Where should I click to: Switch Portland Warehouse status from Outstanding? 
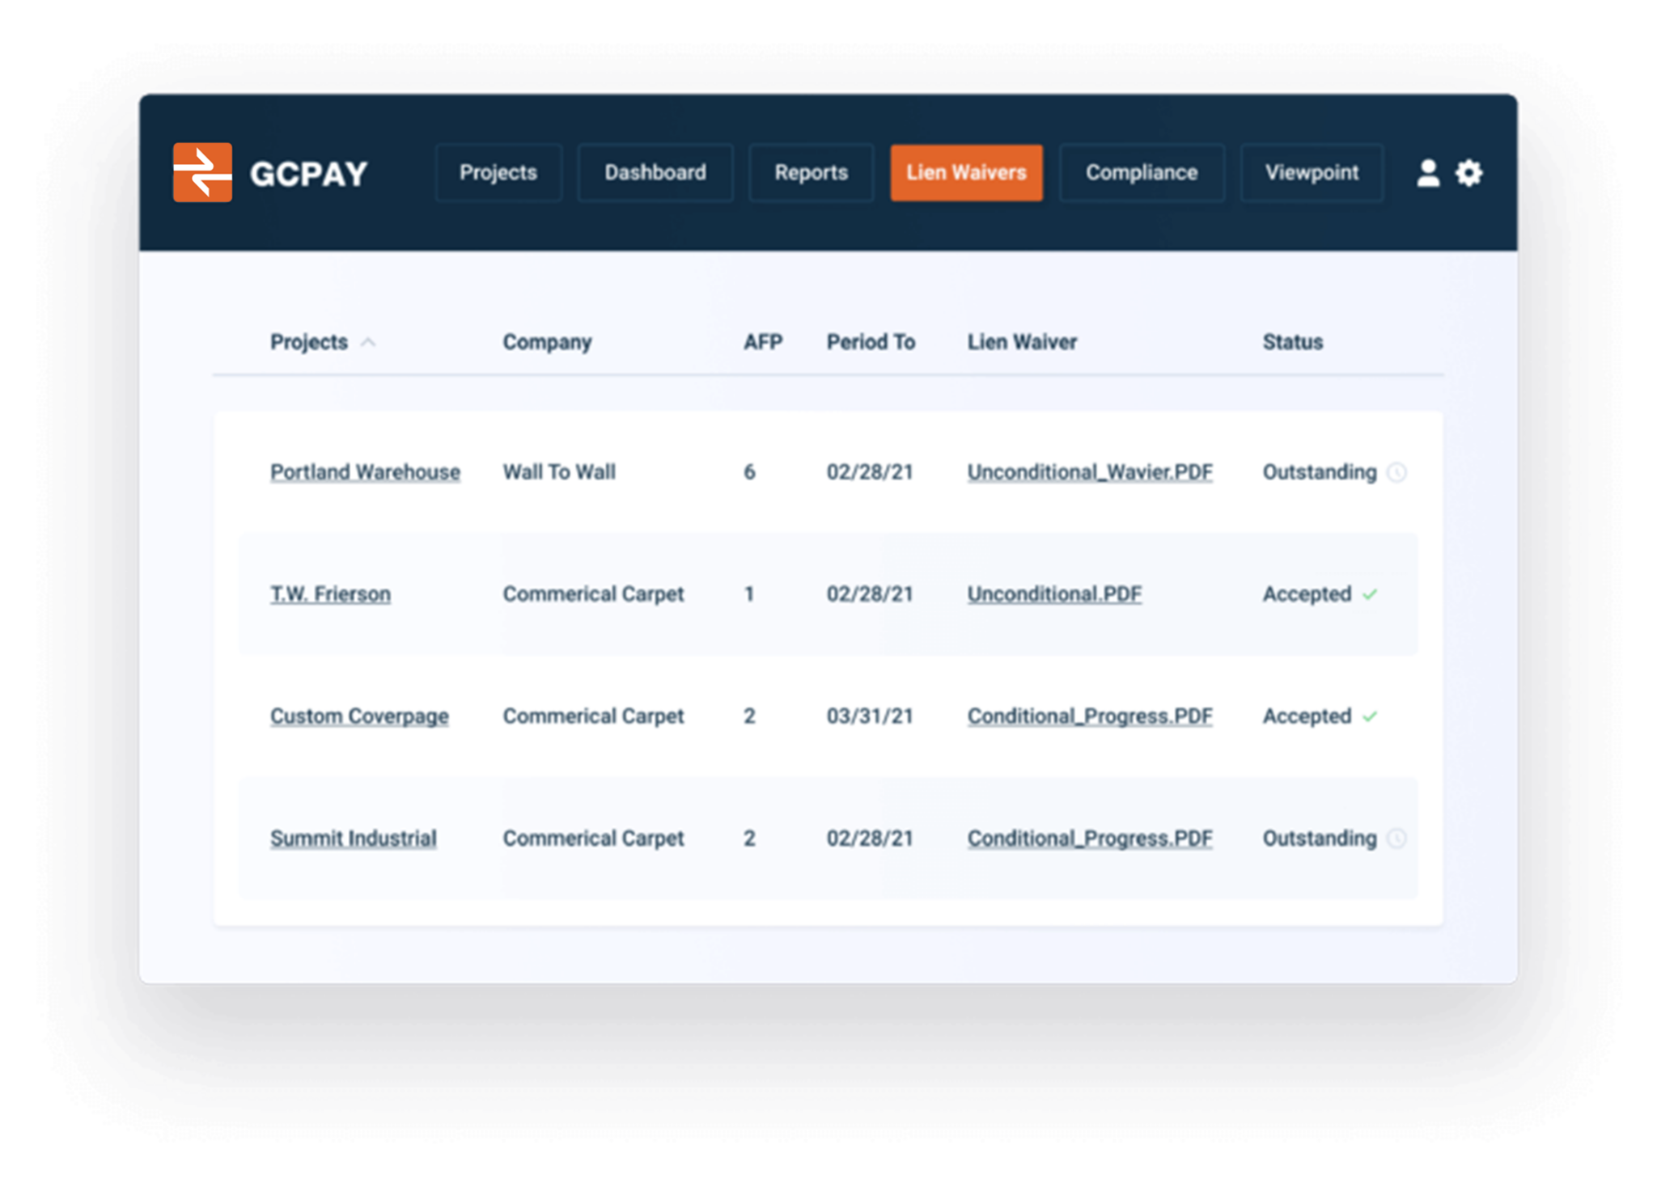pos(1318,472)
